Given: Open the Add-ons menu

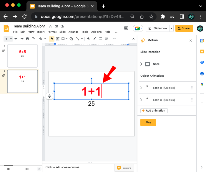Looking at the screenshot, I should pyautogui.click(x=97, y=32).
